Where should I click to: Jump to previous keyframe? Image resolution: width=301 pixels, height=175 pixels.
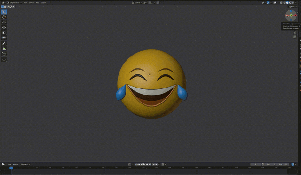pyautogui.click(x=138, y=164)
